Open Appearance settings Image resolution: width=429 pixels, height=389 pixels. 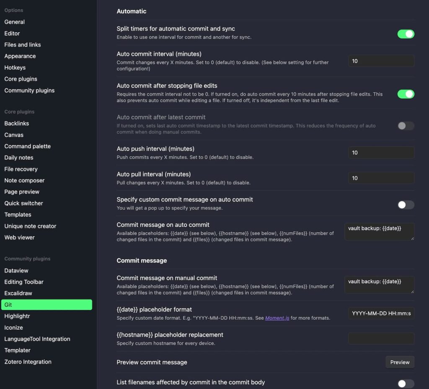click(20, 56)
